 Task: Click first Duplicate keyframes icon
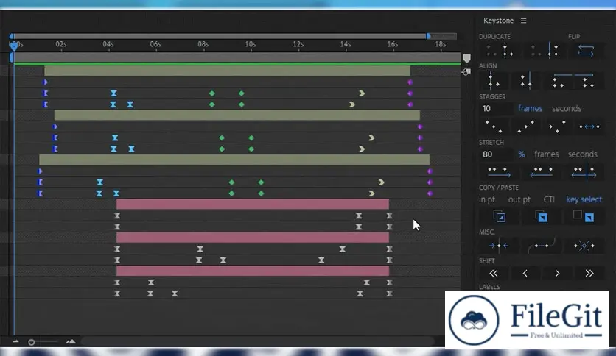click(x=500, y=51)
